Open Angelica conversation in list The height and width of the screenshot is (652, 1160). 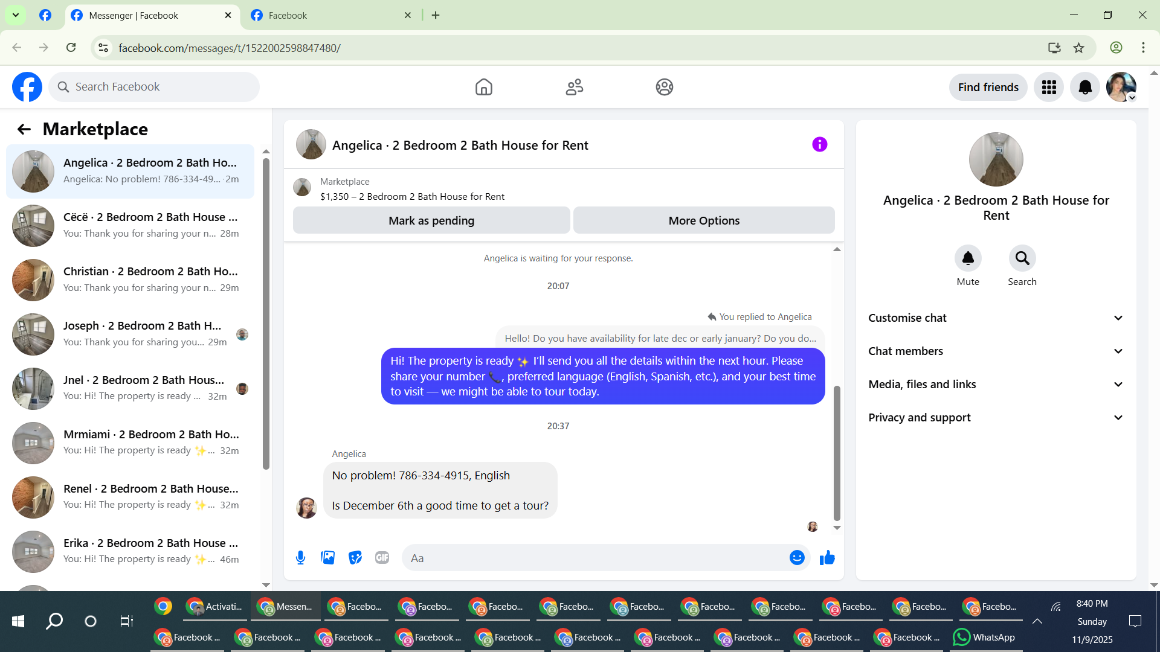click(130, 171)
